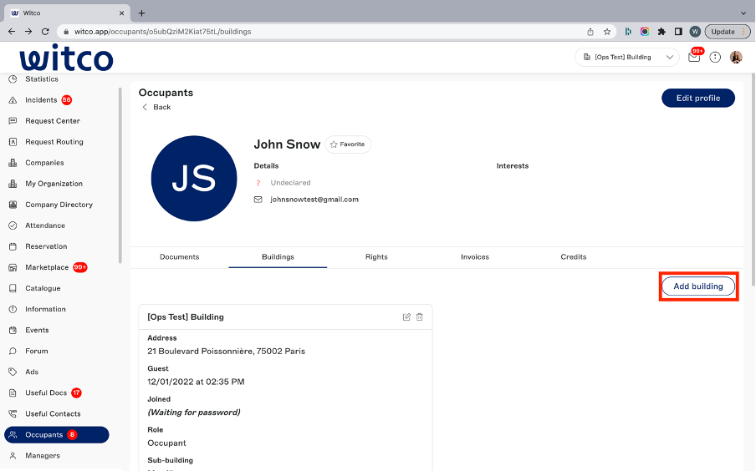Click the Catalogue book icon
This screenshot has height=471, width=756.
click(13, 288)
